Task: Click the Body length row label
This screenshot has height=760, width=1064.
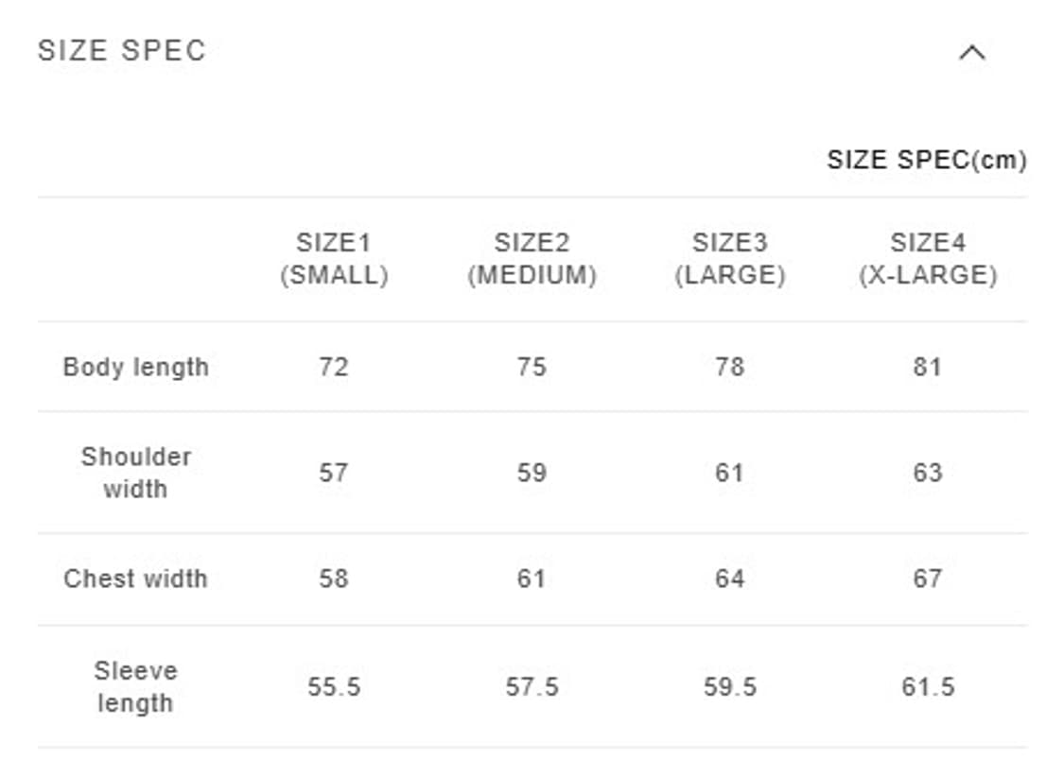Action: (135, 367)
